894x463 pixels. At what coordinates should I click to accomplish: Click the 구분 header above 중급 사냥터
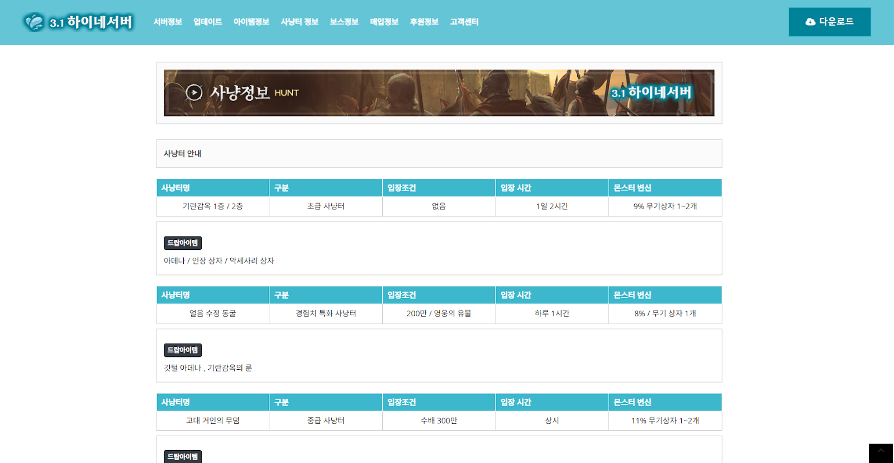[326, 402]
